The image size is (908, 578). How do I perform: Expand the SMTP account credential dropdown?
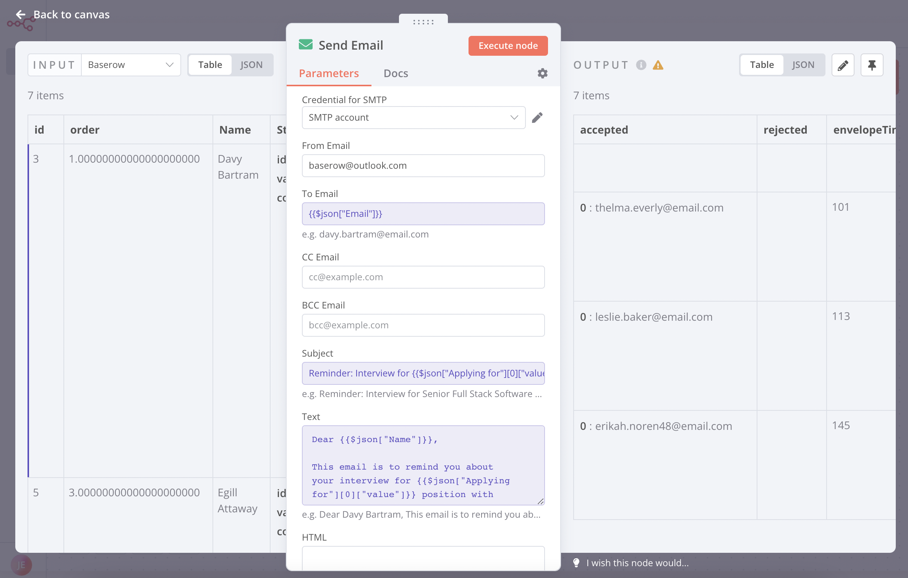(413, 118)
